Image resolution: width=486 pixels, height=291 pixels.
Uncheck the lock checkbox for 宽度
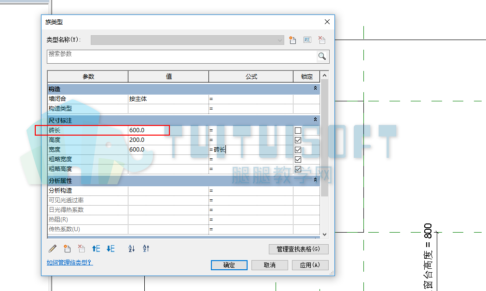[298, 150]
